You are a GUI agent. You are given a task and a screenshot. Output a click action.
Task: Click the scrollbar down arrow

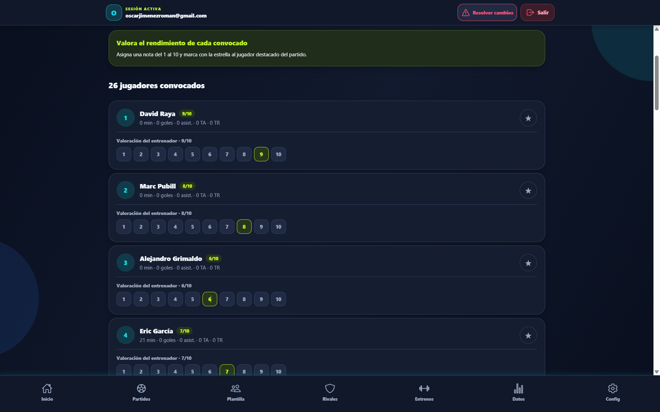point(657,372)
